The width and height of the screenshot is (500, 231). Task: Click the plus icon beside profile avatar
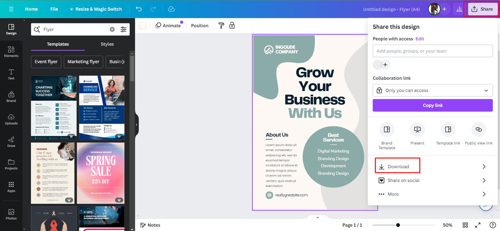444,9
